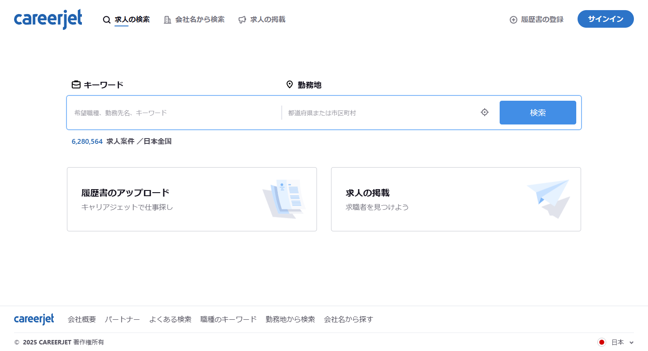
Task: Focus the 勤務地 location field
Action: click(381, 113)
